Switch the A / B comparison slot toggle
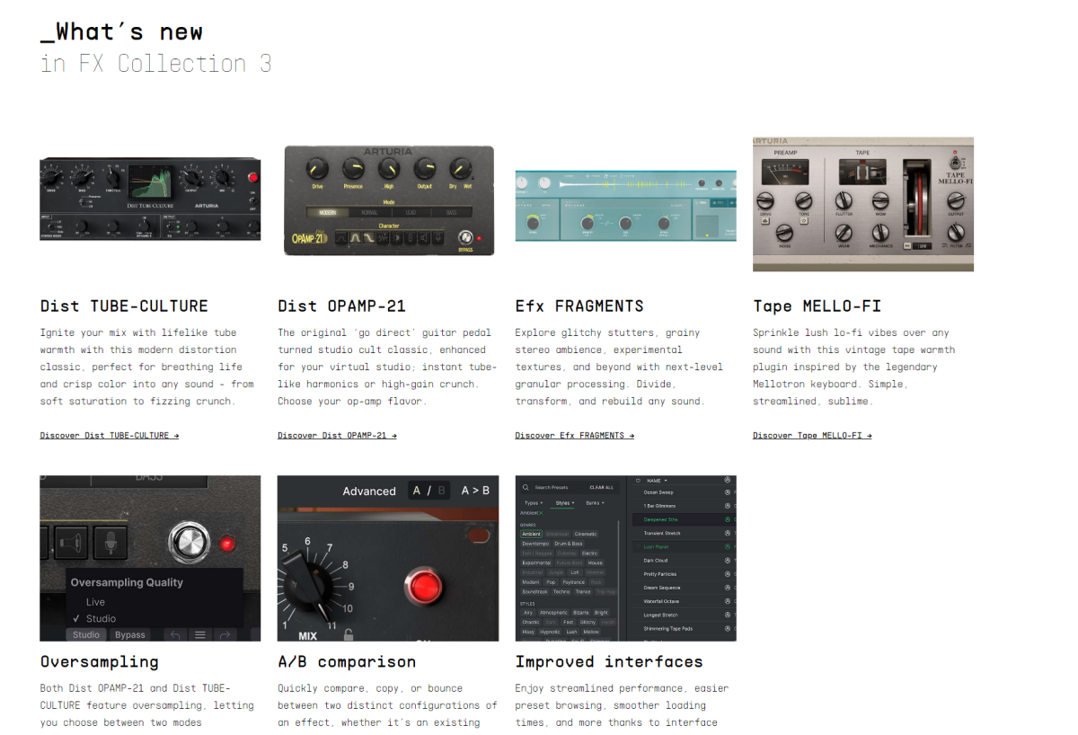This screenshot has width=1078, height=735. pyautogui.click(x=429, y=491)
